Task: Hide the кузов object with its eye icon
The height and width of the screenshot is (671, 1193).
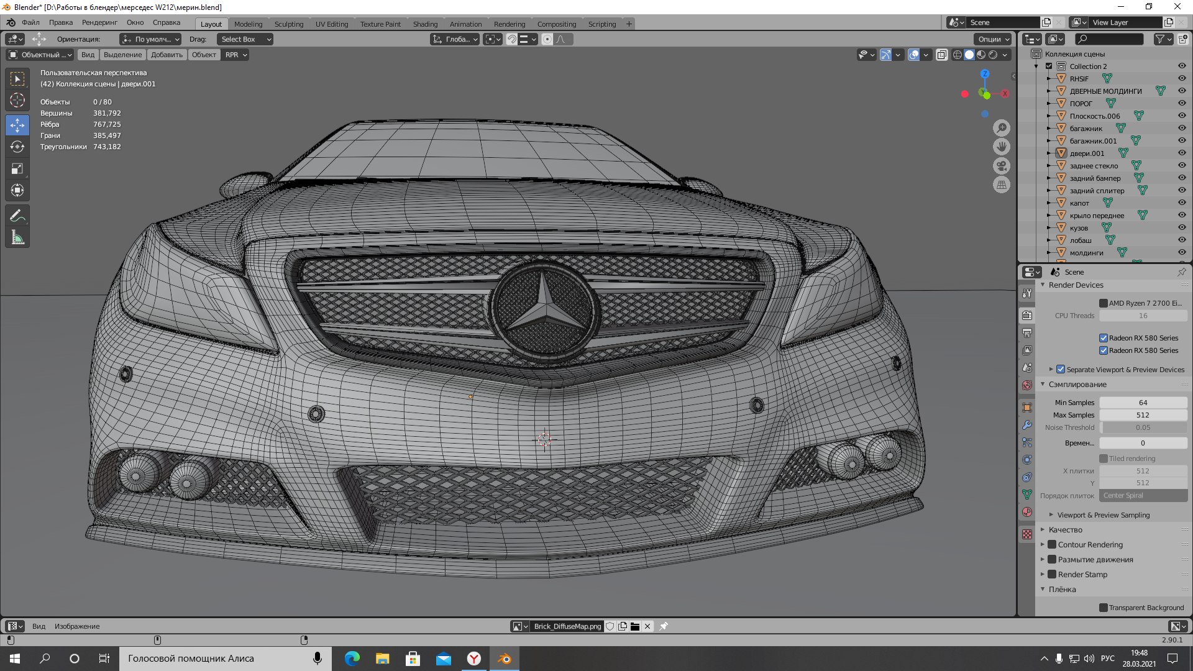Action: pyautogui.click(x=1182, y=227)
